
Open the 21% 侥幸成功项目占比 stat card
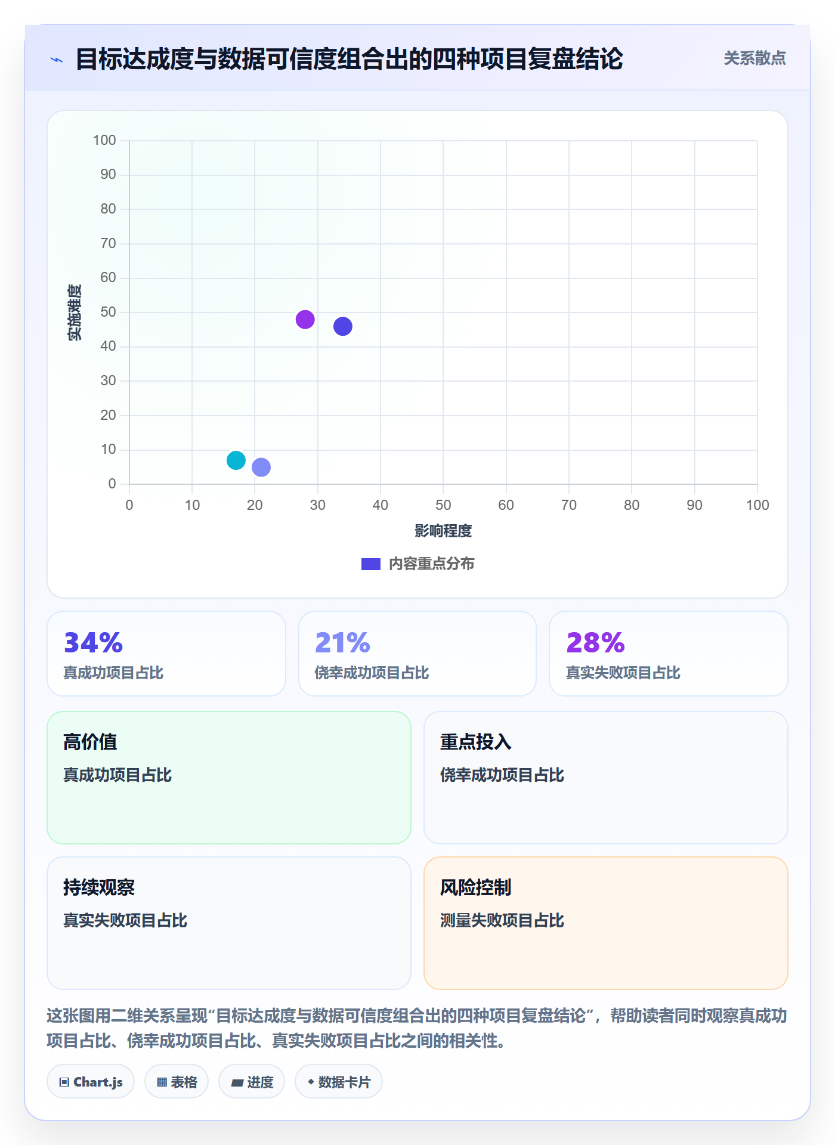click(417, 654)
